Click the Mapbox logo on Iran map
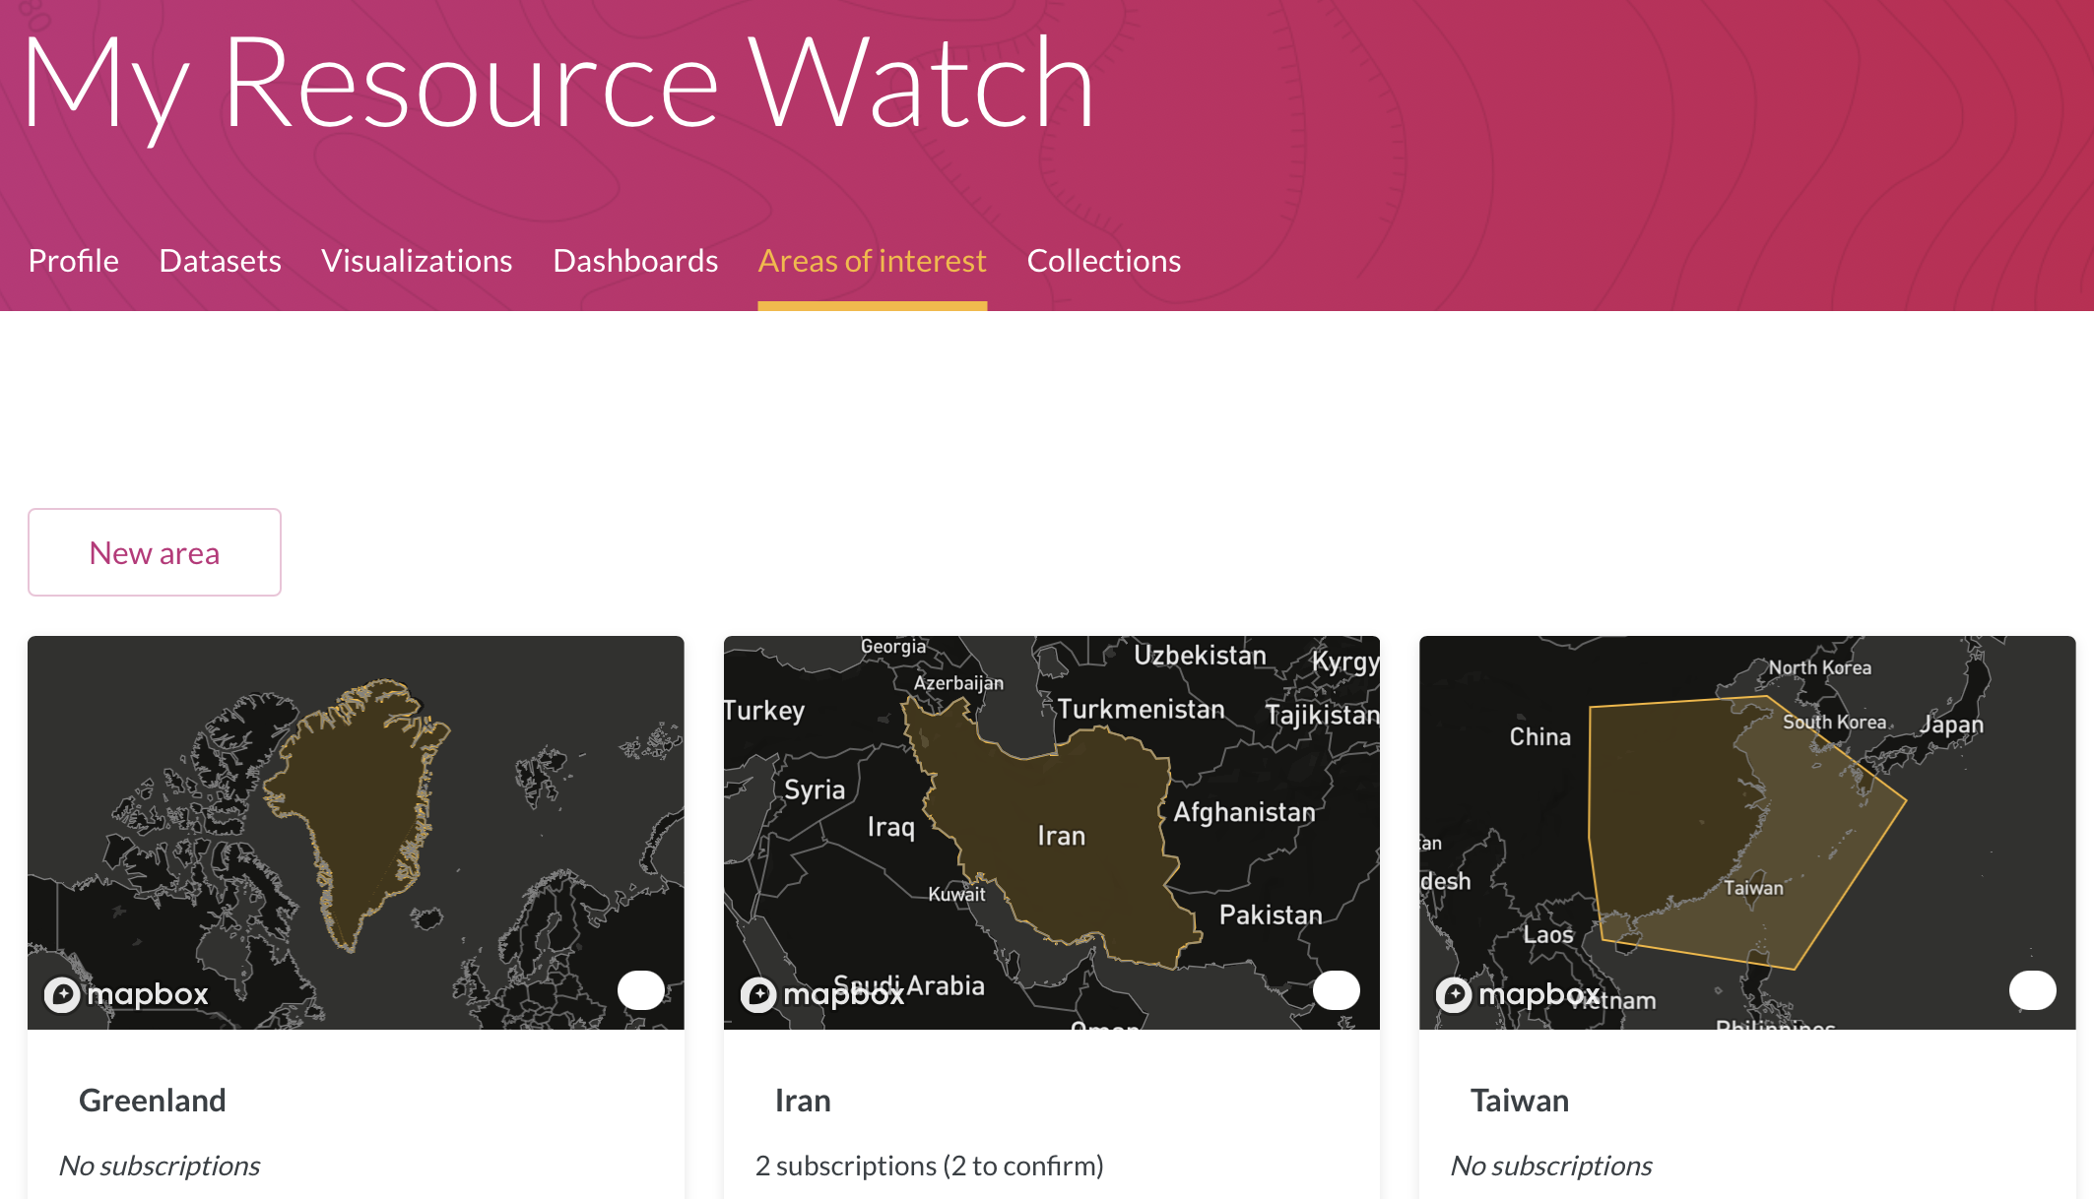 pos(822,994)
